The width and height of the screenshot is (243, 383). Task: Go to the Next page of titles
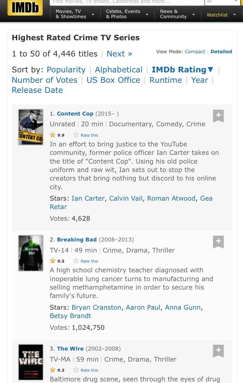pos(119,54)
